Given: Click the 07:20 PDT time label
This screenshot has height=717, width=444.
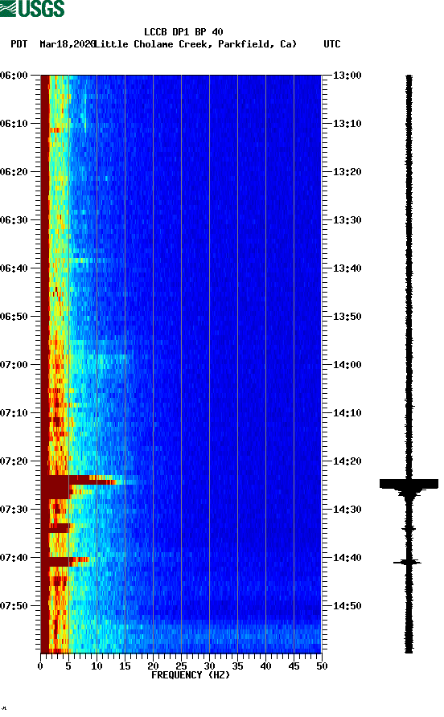Looking at the screenshot, I should pyautogui.click(x=14, y=461).
